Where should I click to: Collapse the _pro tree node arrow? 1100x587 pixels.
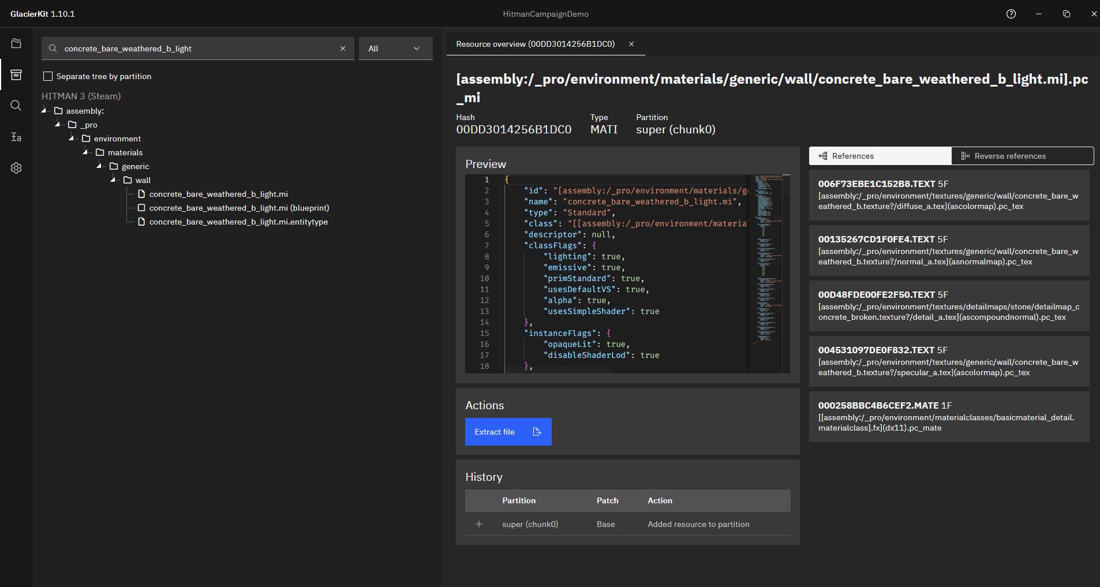pyautogui.click(x=58, y=125)
